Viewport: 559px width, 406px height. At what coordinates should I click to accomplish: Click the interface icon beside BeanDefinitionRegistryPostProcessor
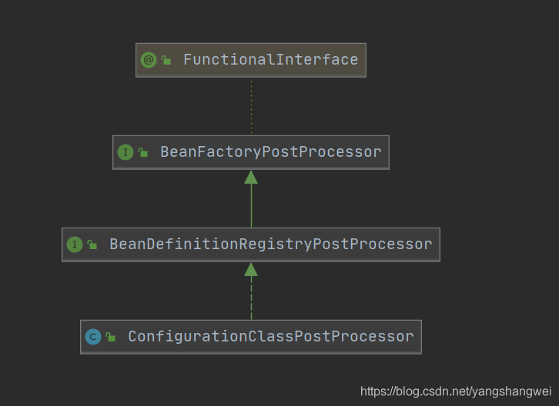[x=75, y=245]
